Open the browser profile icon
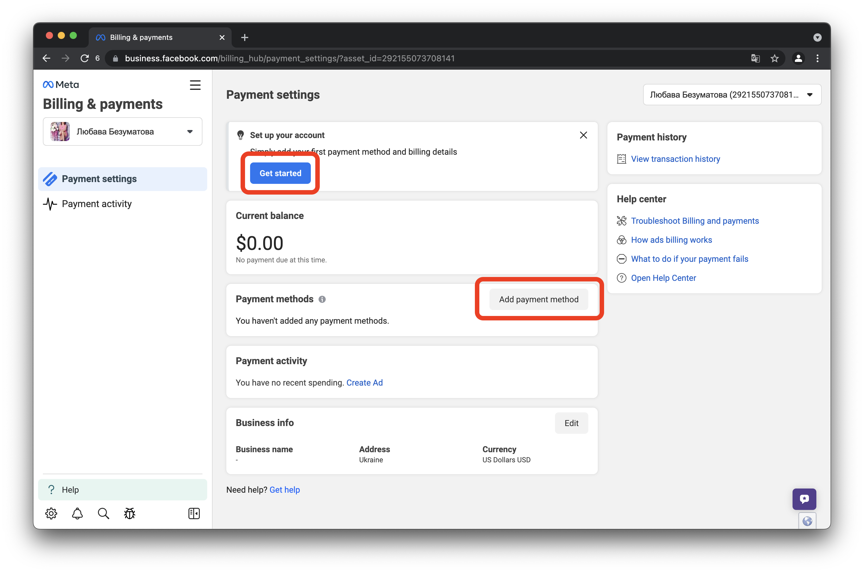 click(798, 58)
